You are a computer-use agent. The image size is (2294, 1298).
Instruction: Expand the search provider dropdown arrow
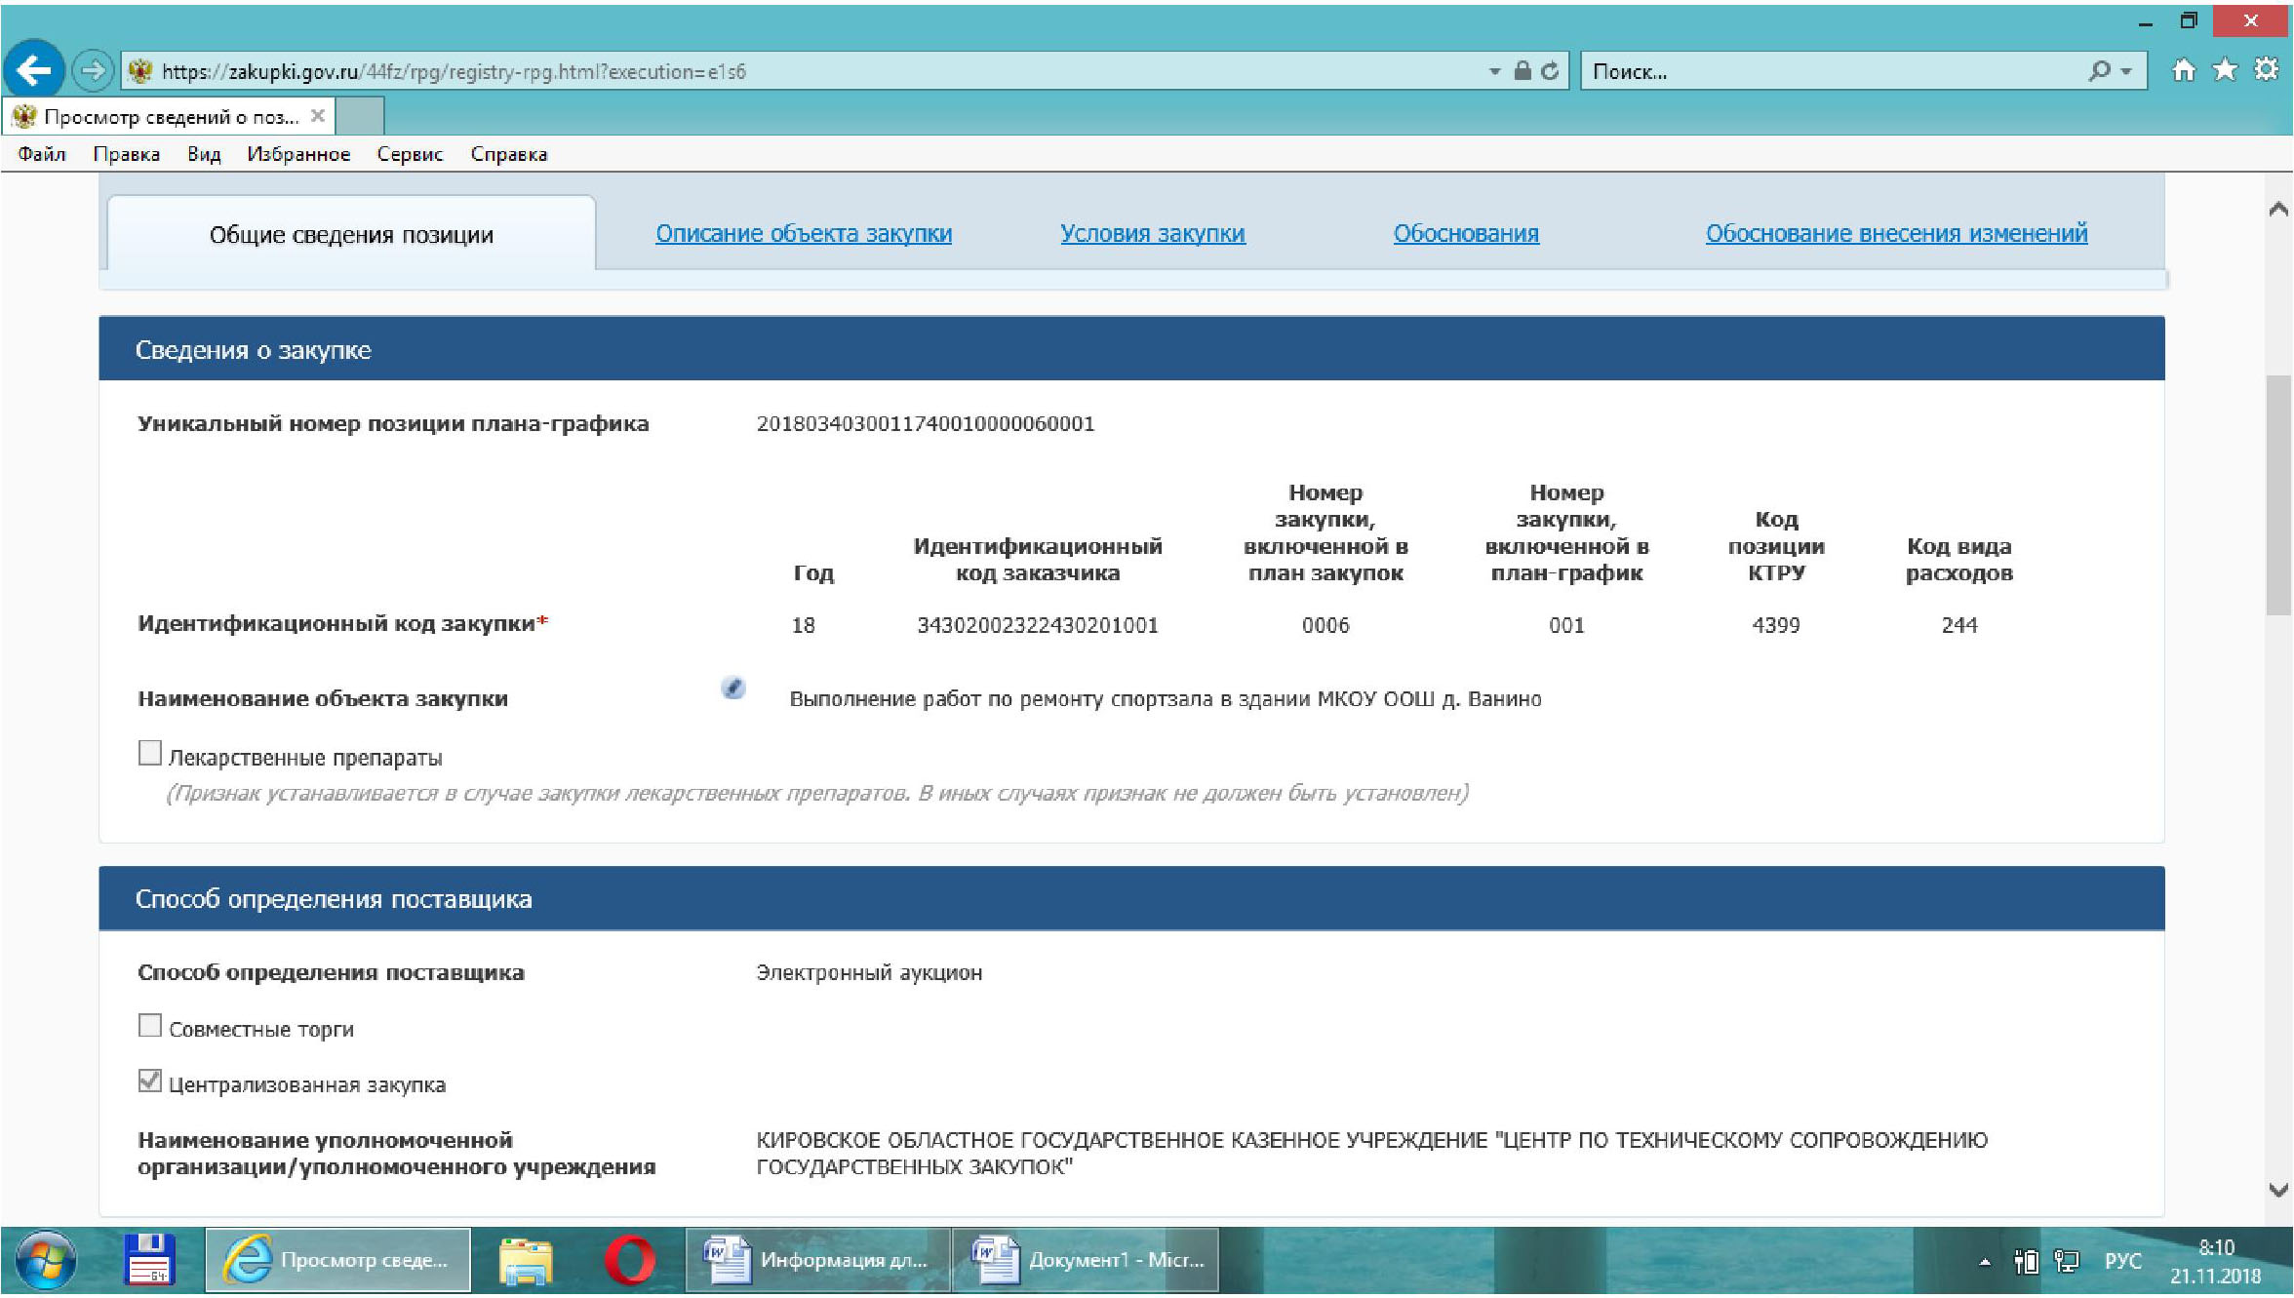click(2126, 71)
